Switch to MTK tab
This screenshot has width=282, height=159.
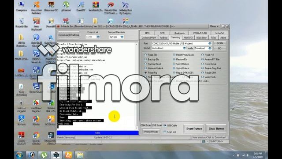point(147,33)
